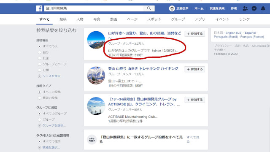Switch to the ページ tab
This screenshot has width=270, height=152.
(132, 19)
